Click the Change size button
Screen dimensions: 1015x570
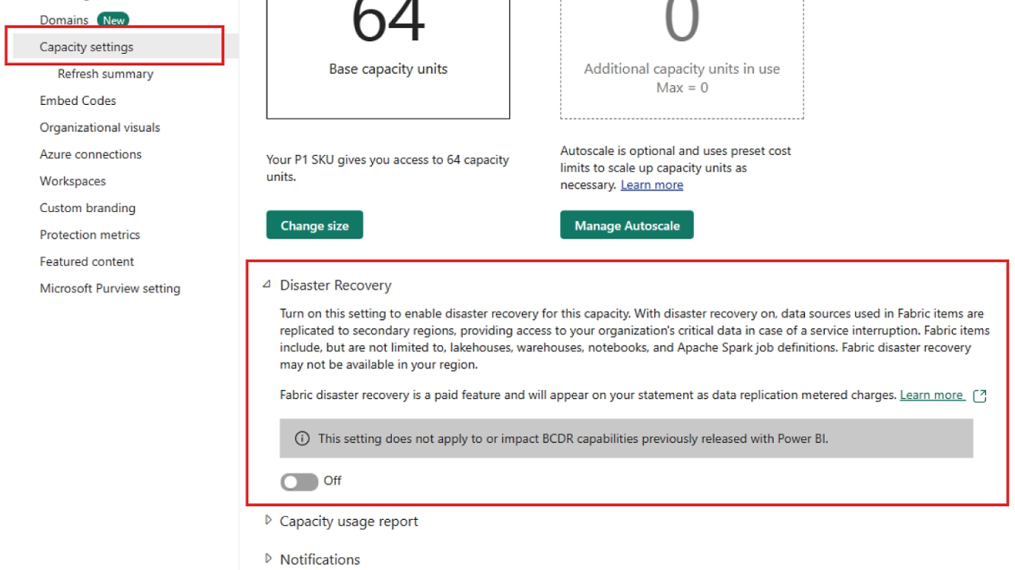pyautogui.click(x=314, y=224)
